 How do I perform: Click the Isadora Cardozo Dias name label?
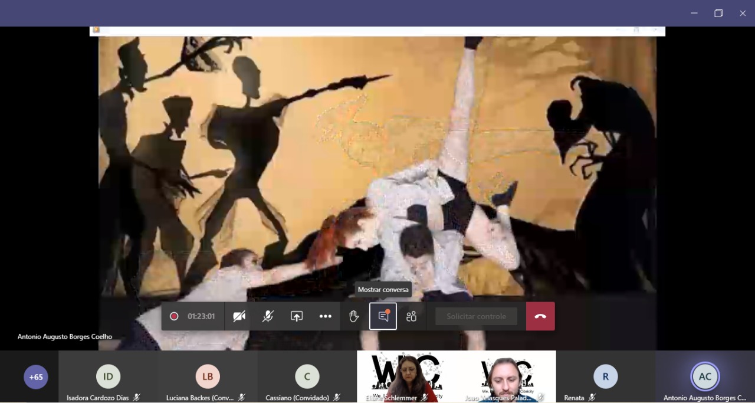[98, 398]
